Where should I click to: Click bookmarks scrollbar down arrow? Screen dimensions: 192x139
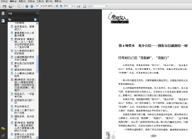tap(37, 137)
